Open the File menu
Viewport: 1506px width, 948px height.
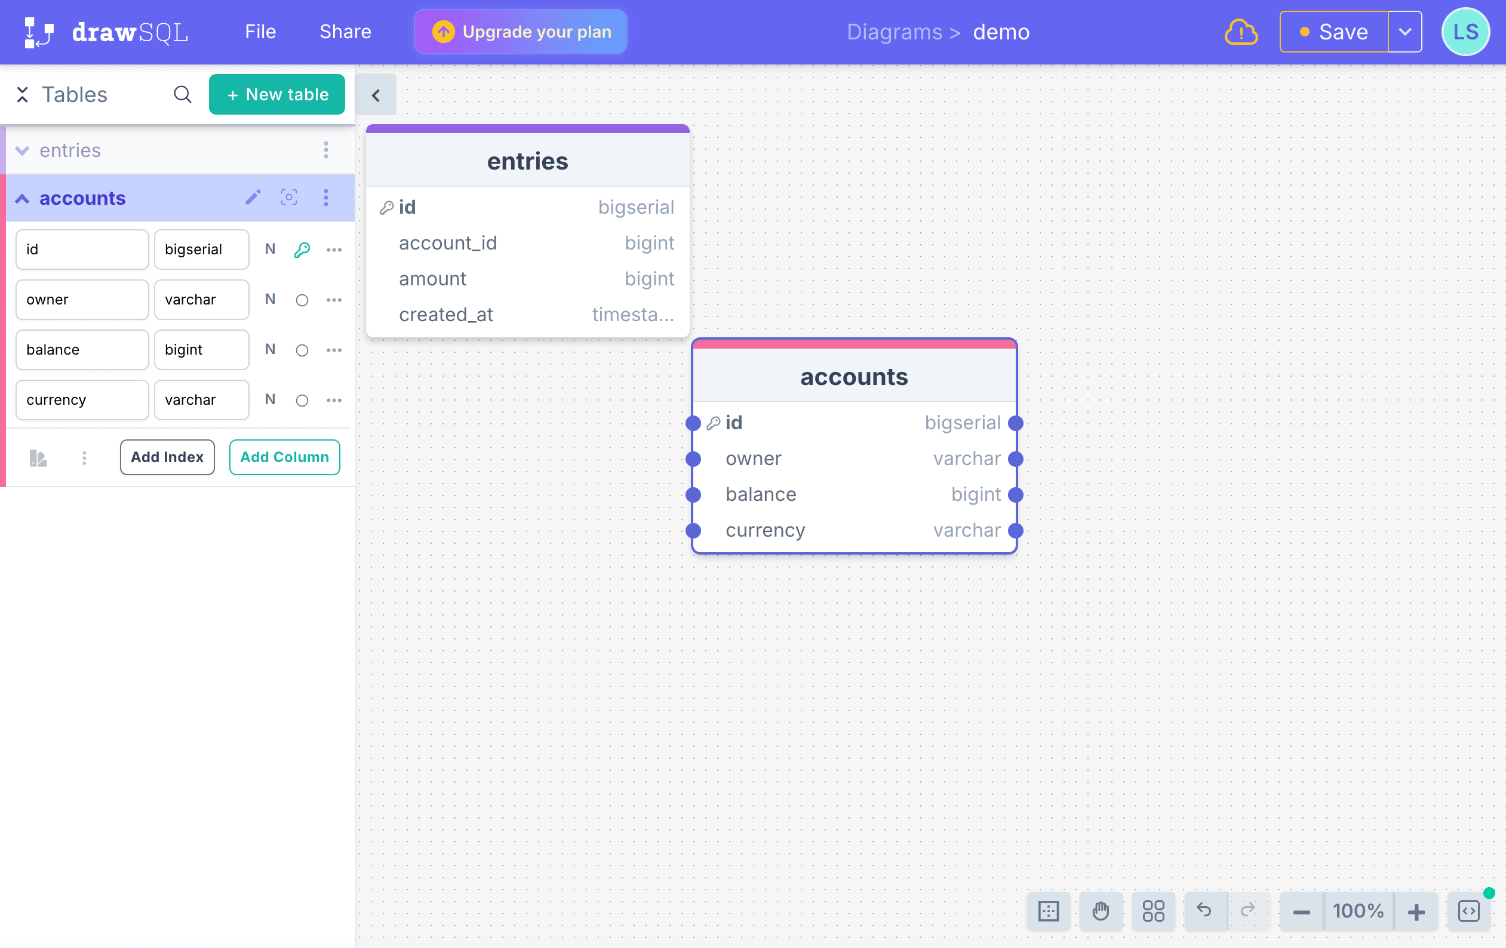point(260,32)
